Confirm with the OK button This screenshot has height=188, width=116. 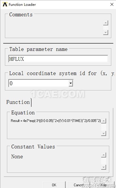click(x=54, y=185)
